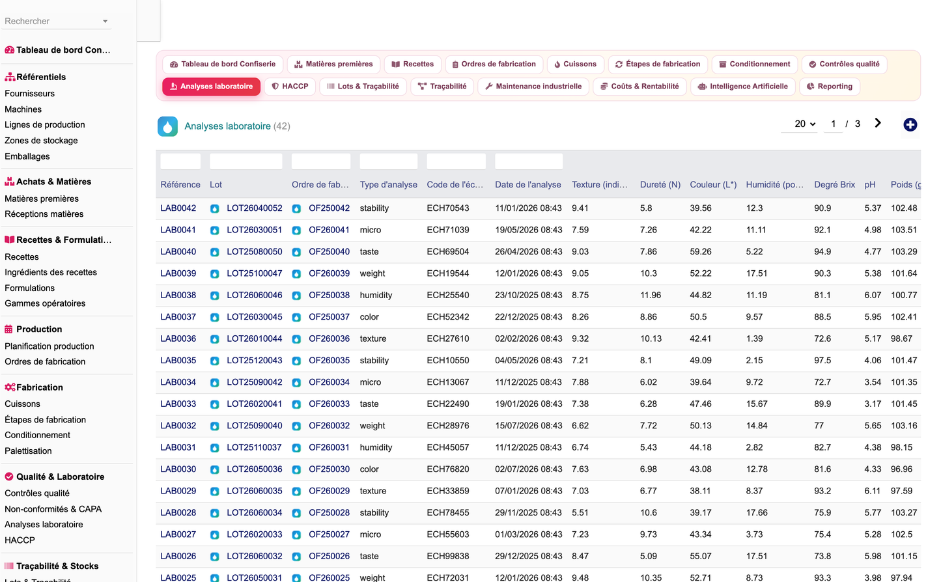This screenshot has height=582, width=941.
Task: Click lot icon beside LOT26040052
Action: click(215, 209)
